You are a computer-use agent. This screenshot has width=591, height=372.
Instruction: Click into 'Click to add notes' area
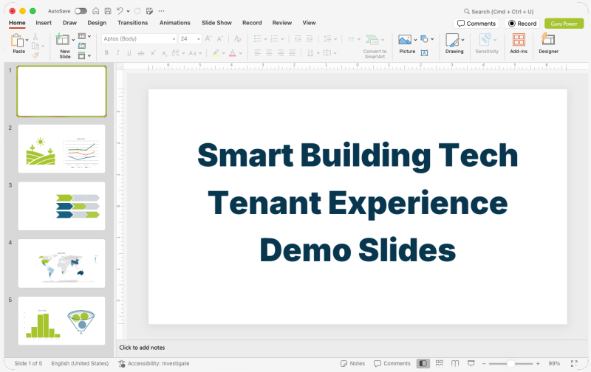point(142,348)
